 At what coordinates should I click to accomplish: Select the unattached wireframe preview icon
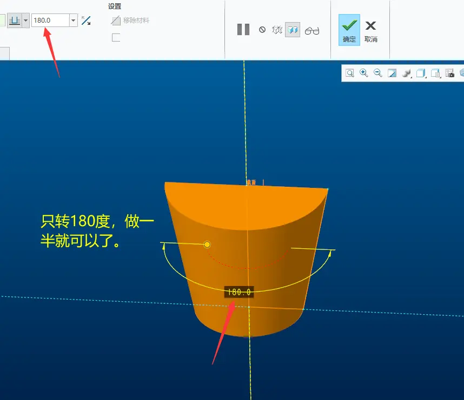[x=277, y=30]
